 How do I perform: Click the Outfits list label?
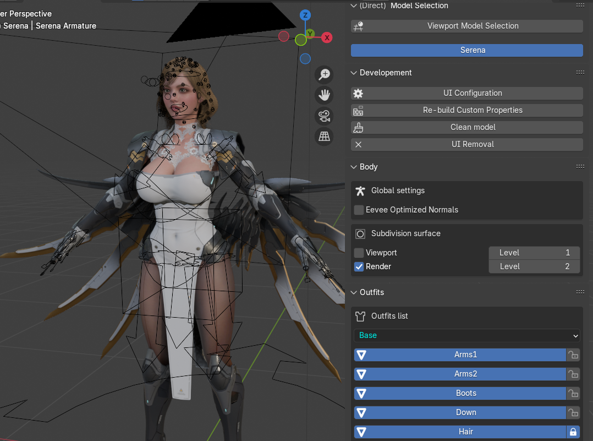(389, 316)
